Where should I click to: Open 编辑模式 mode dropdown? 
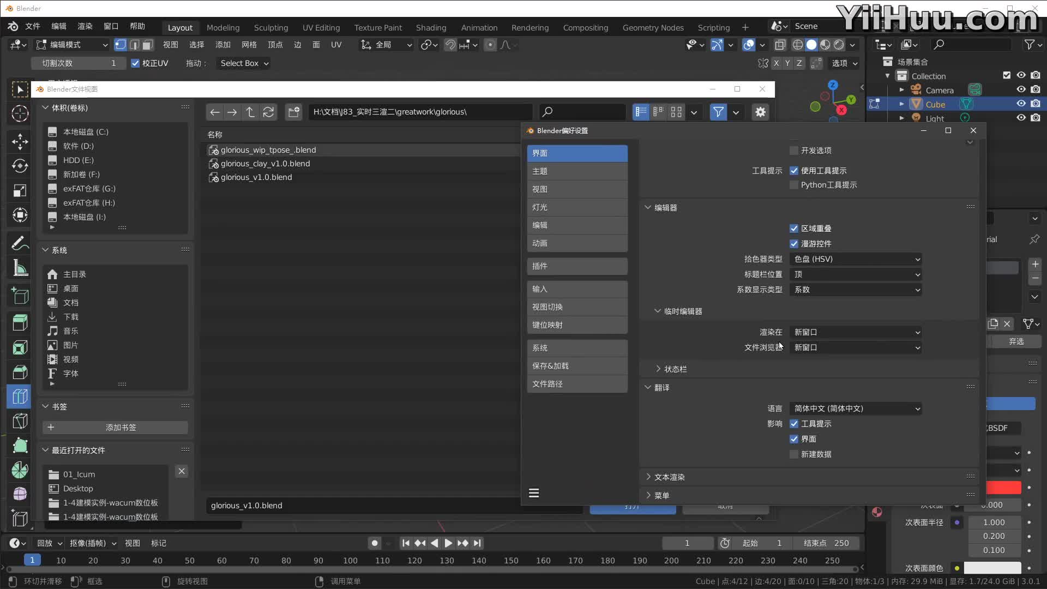tap(71, 45)
